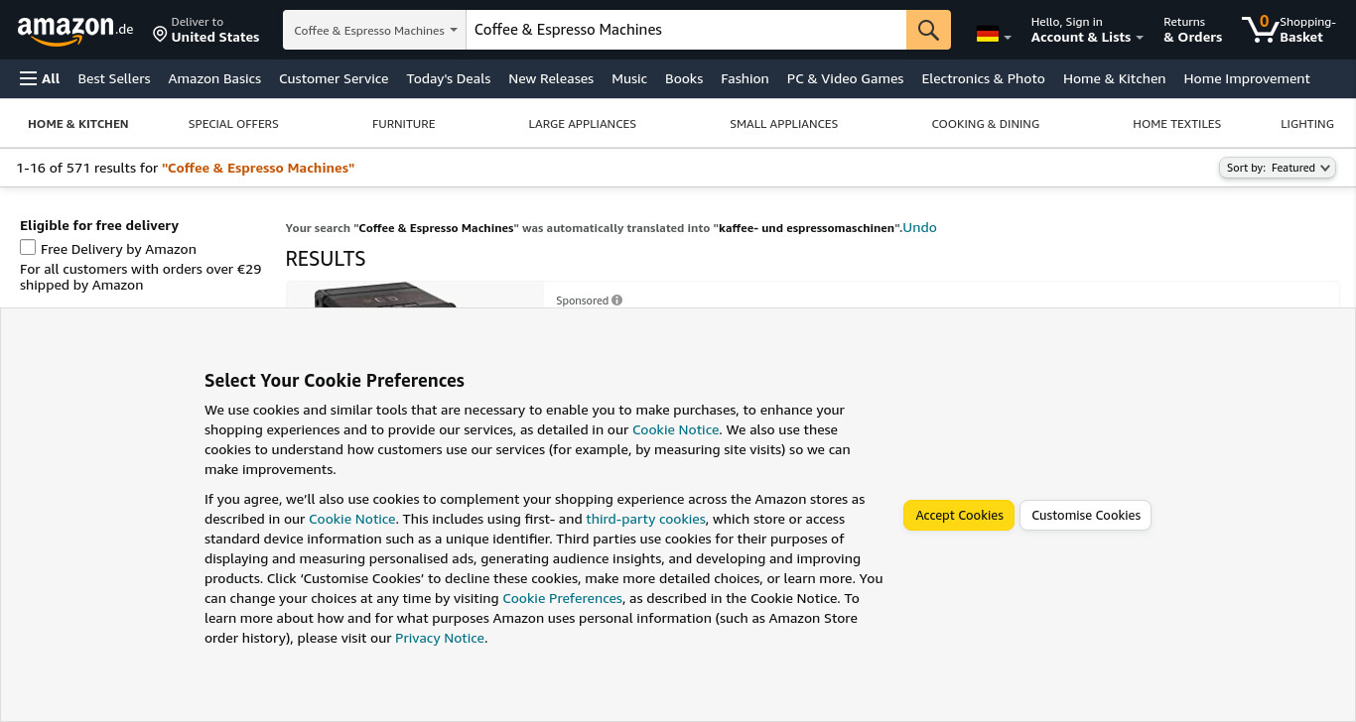Open the Books nav link
Image resolution: width=1356 pixels, height=722 pixels.
684,78
